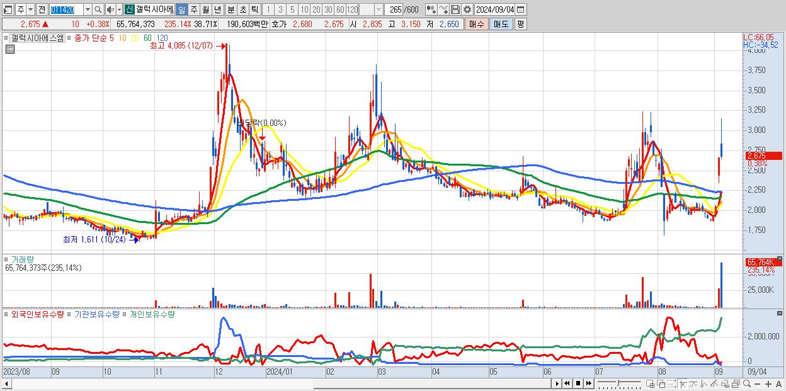Click the diagonal trend line icon in bottom toolbar
This screenshot has width=786, height=391.
714,384
